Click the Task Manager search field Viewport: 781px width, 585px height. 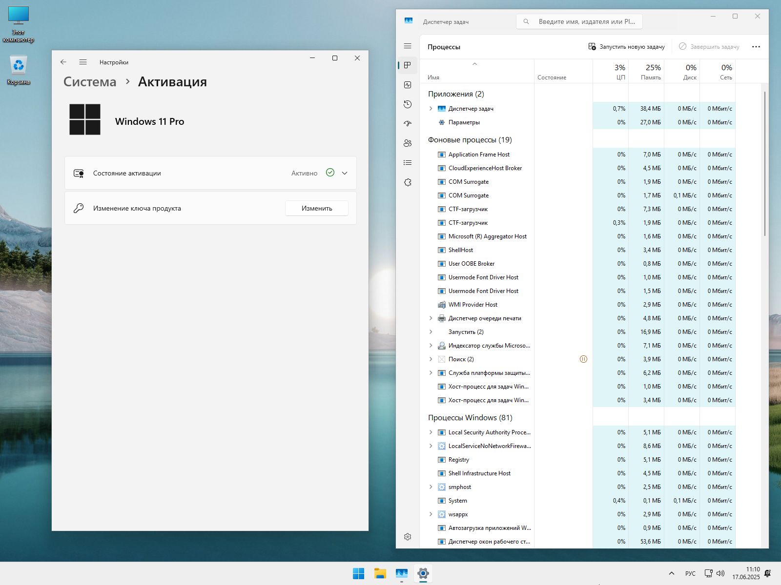[x=579, y=21]
